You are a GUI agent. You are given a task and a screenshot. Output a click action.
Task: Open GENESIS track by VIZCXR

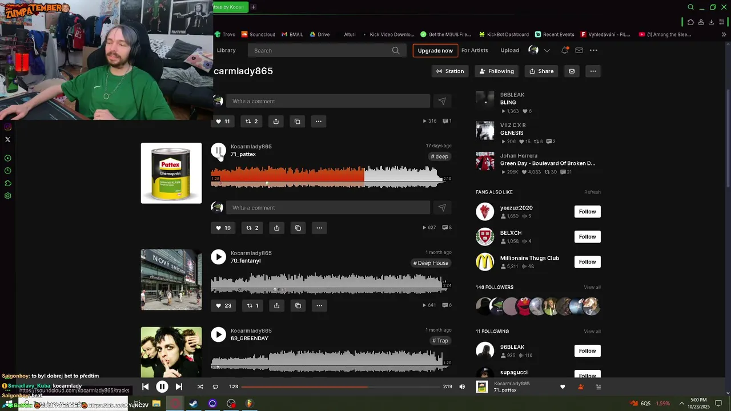click(512, 133)
